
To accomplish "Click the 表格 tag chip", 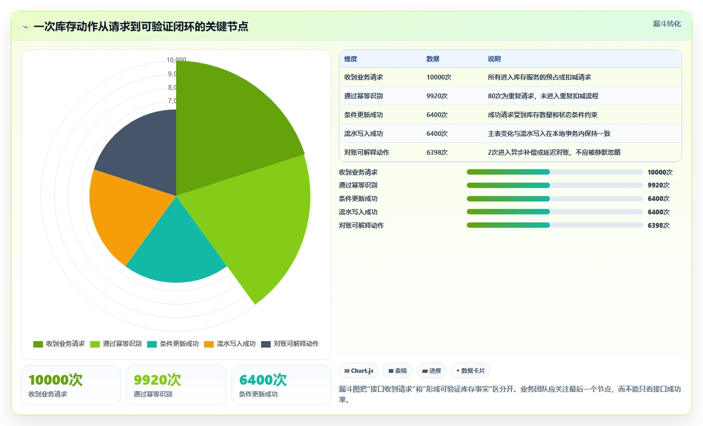I will click(x=397, y=371).
